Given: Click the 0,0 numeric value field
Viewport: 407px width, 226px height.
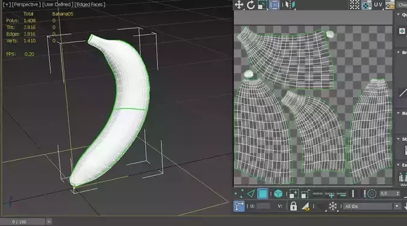Looking at the screenshot, I should coord(388,194).
